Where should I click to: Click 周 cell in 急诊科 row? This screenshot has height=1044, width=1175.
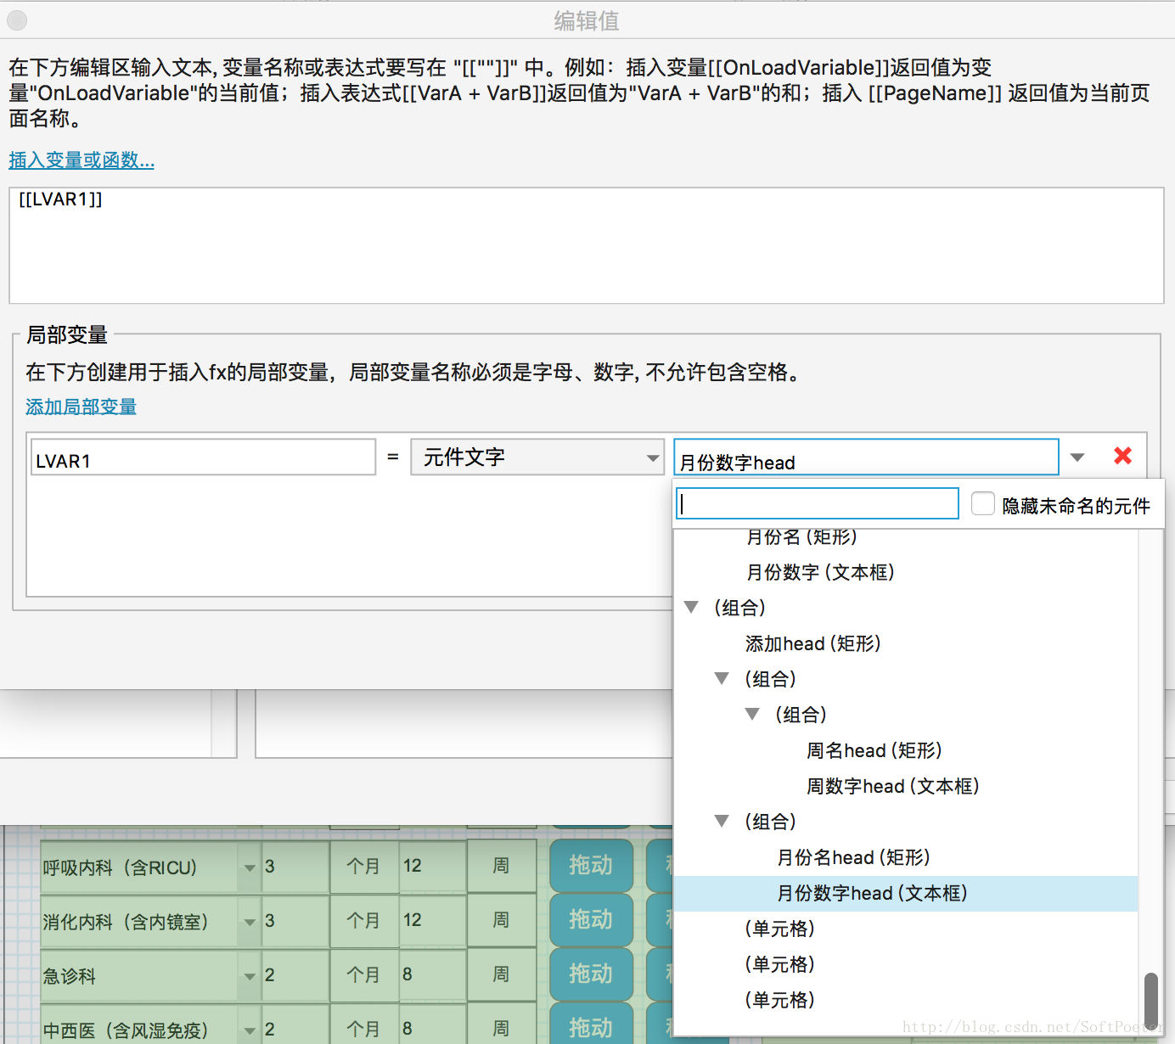tap(502, 974)
